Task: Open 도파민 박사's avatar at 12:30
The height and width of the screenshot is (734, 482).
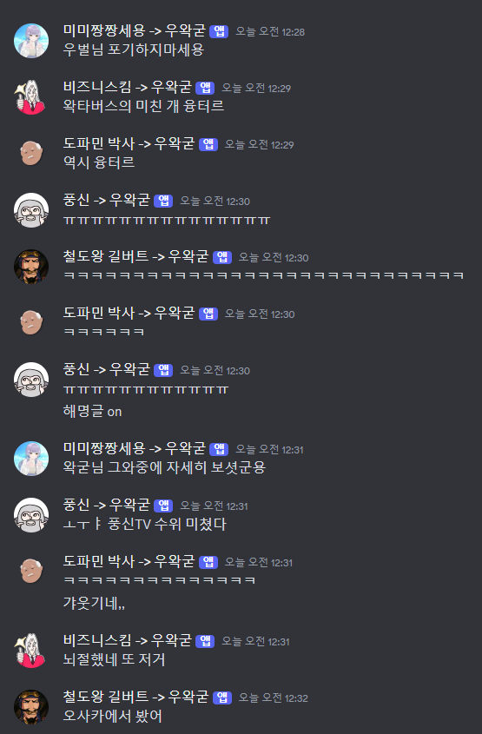Action: [31, 323]
